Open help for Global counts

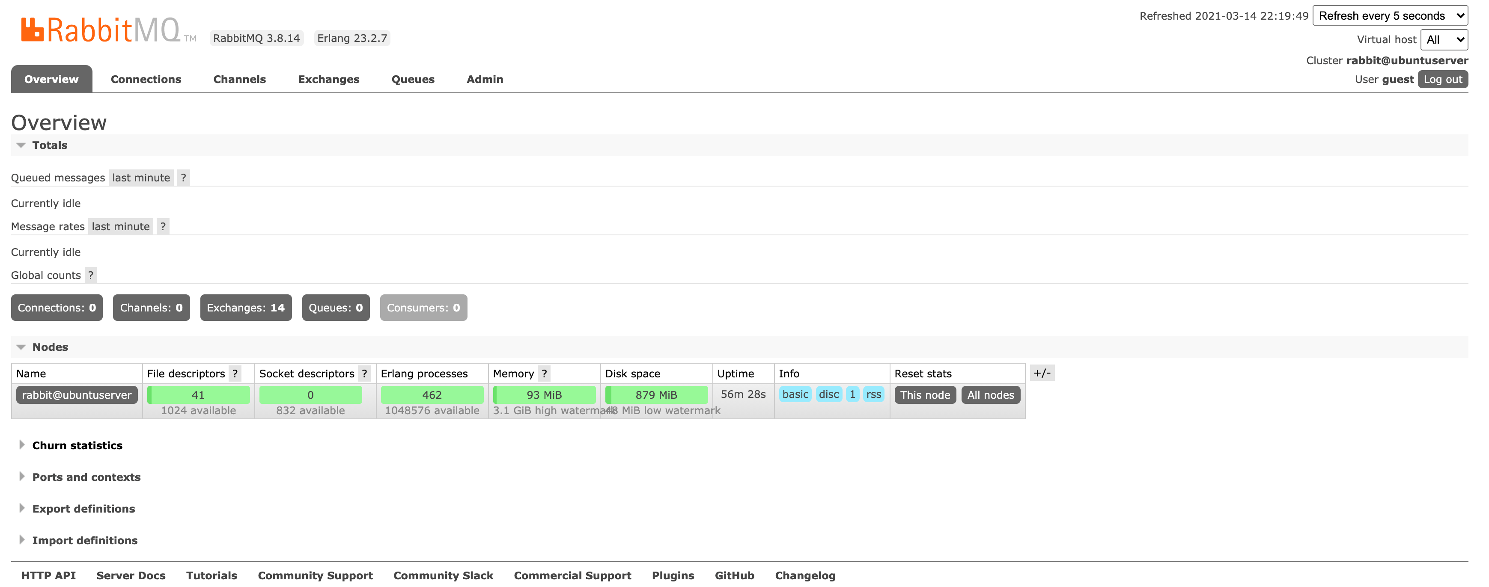91,276
